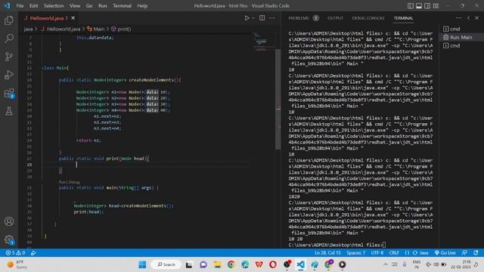
Task: Open the Go menu
Action: 89,6
